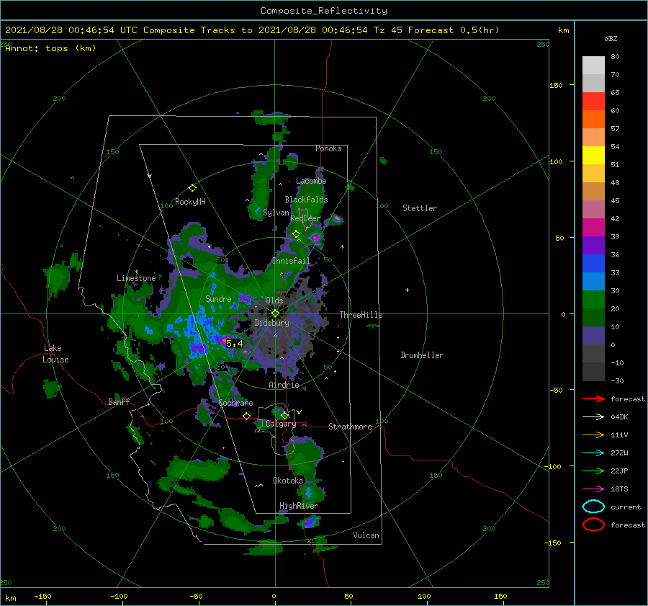Click the Lake Louise label
The image size is (648, 606).
click(x=55, y=354)
